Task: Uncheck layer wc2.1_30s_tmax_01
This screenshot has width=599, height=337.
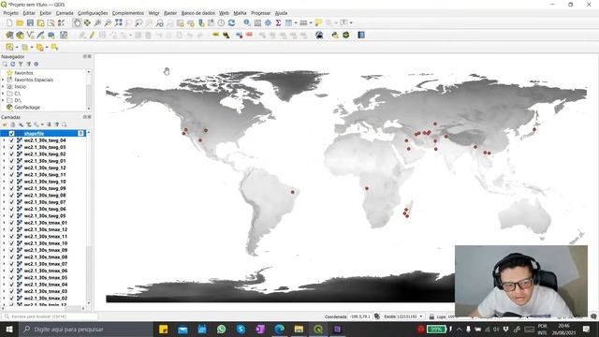Action: coord(12,223)
